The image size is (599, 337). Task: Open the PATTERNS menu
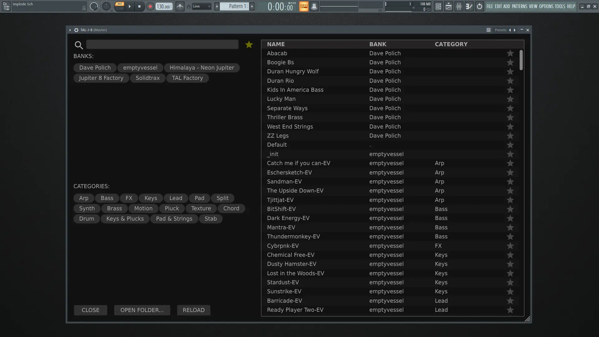pyautogui.click(x=519, y=6)
